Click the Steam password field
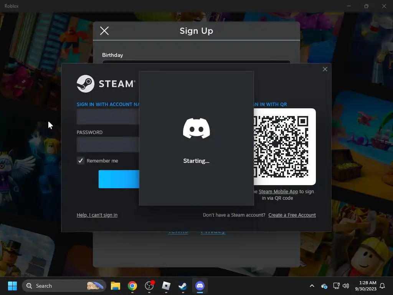The width and height of the screenshot is (393, 295). tap(108, 144)
